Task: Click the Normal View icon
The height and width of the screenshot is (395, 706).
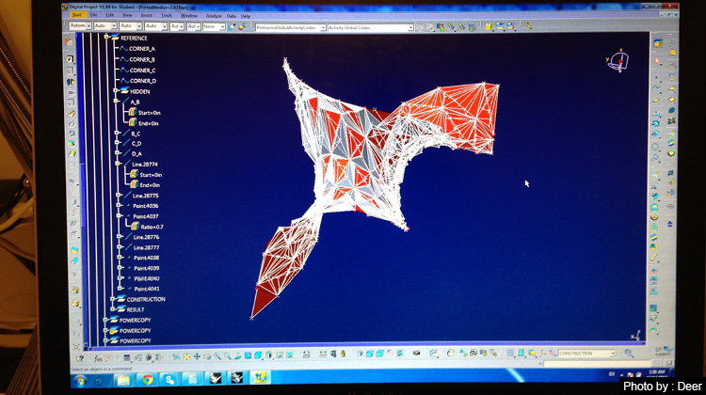Action: [238, 356]
